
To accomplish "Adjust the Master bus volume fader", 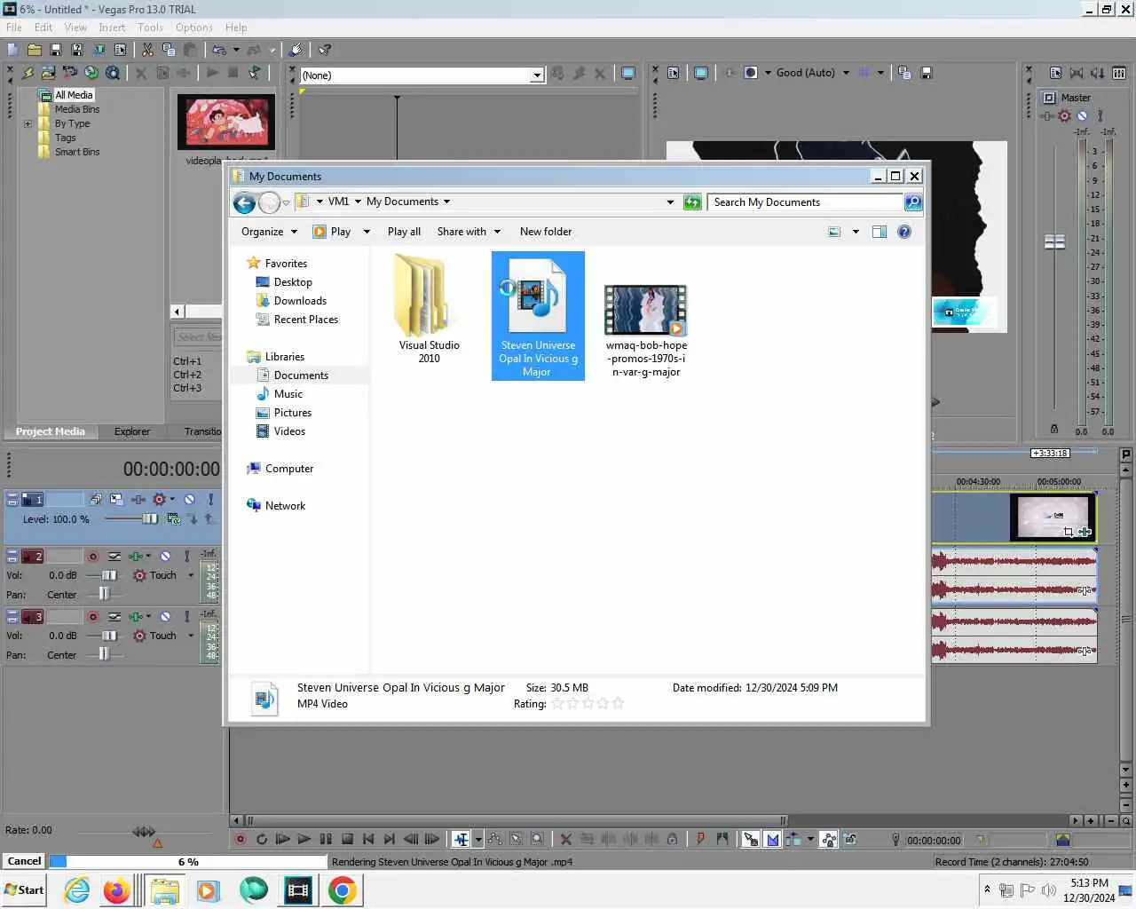I will [1054, 241].
